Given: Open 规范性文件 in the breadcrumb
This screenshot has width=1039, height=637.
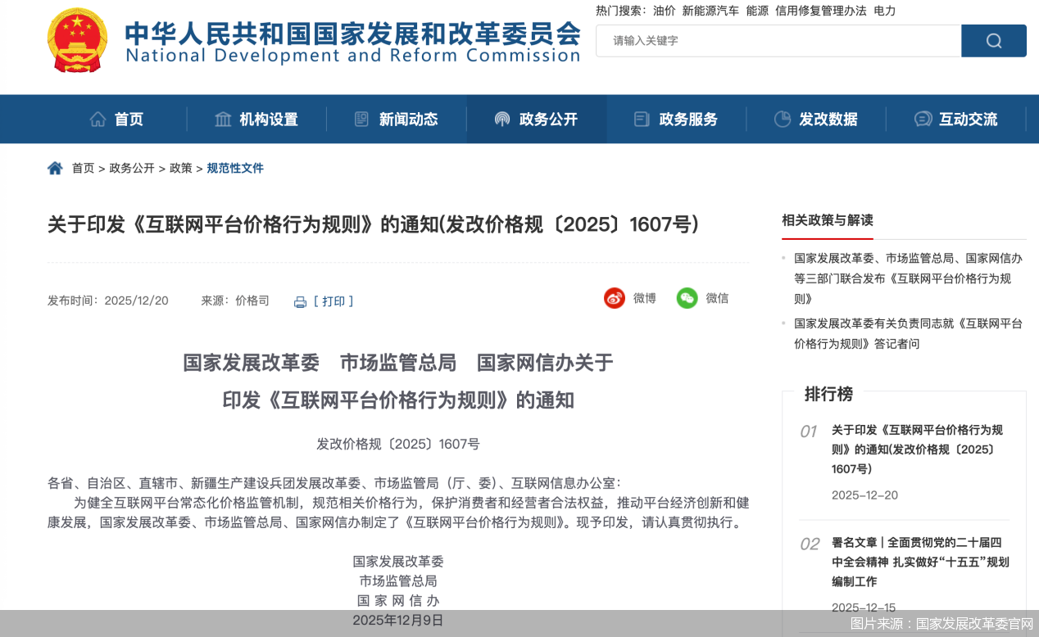Looking at the screenshot, I should pyautogui.click(x=235, y=167).
